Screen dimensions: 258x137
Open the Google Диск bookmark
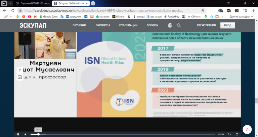click(x=48, y=16)
